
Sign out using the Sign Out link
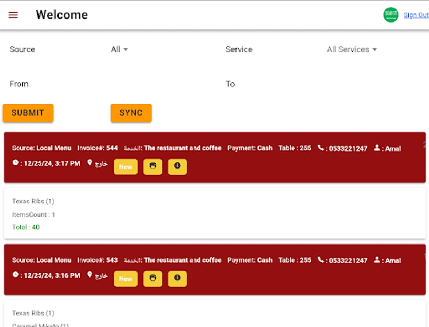pos(416,15)
